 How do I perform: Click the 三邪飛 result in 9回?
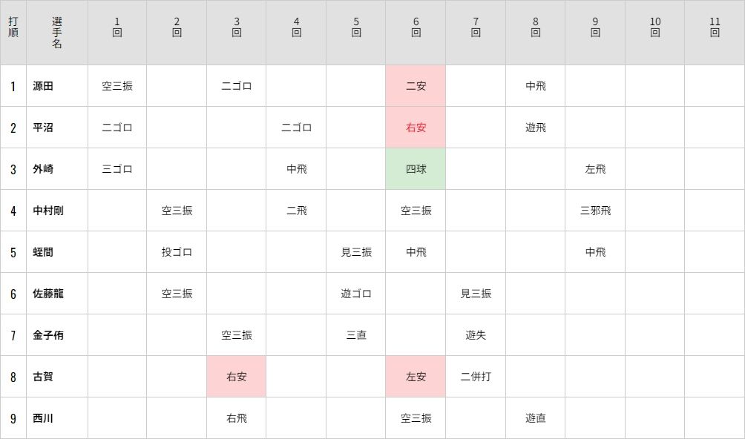pyautogui.click(x=595, y=211)
